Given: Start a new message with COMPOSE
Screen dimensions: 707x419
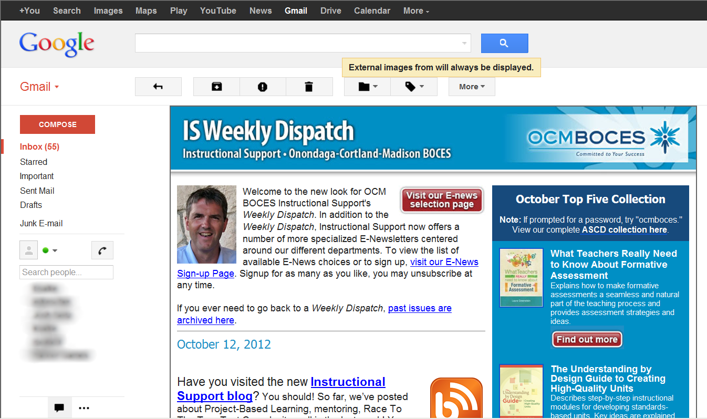Looking at the screenshot, I should [x=57, y=124].
